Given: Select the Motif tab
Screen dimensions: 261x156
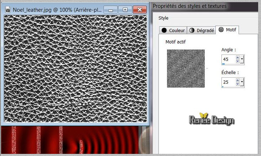Looking at the screenshot, I should point(227,30).
